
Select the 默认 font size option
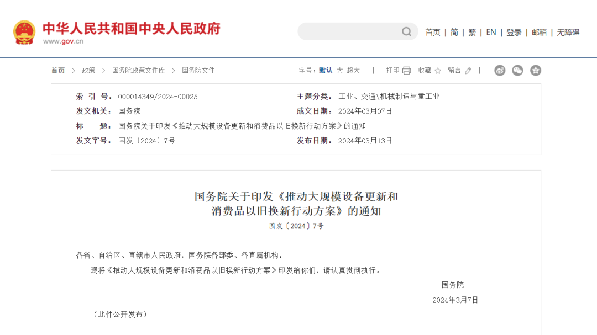coord(326,71)
